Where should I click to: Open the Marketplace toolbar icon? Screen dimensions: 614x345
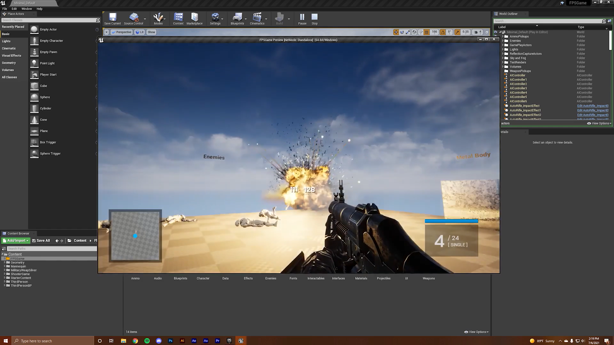pos(194,19)
